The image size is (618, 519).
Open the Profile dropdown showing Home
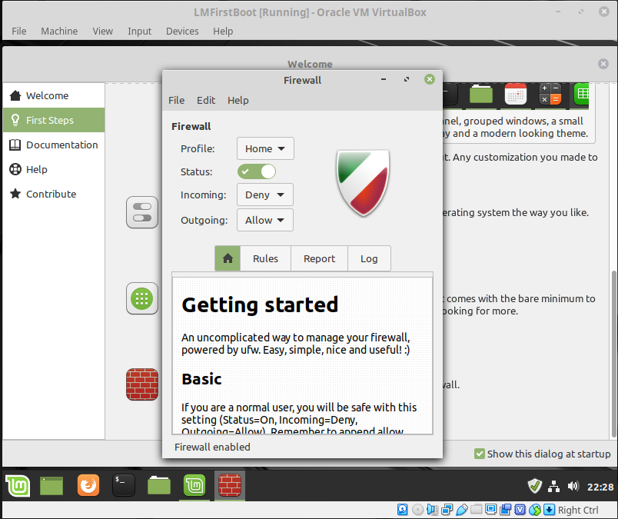point(265,148)
